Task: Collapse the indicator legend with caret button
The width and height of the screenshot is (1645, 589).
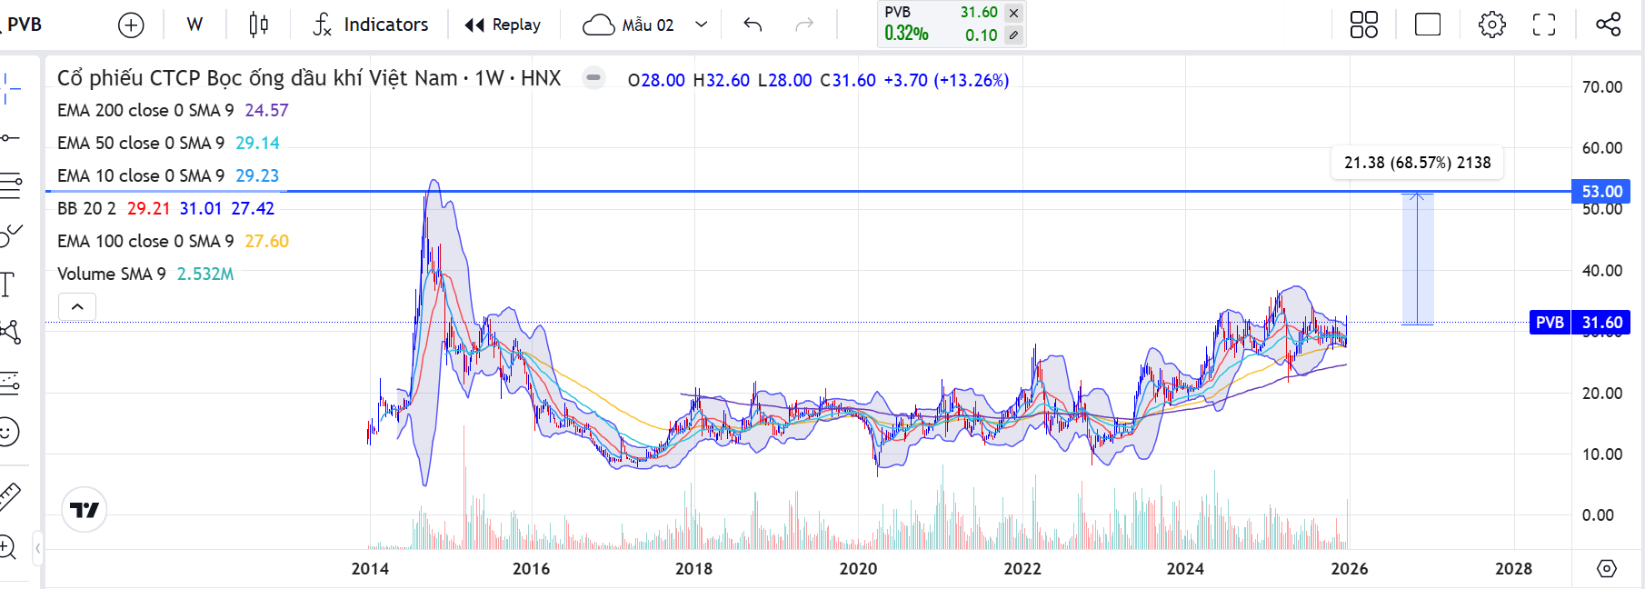Action: click(x=77, y=306)
